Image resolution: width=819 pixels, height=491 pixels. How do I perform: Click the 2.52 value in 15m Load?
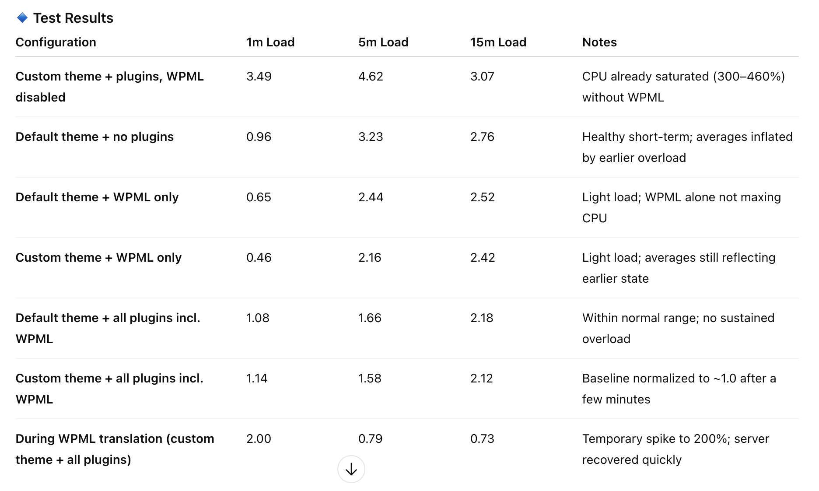pyautogui.click(x=482, y=197)
